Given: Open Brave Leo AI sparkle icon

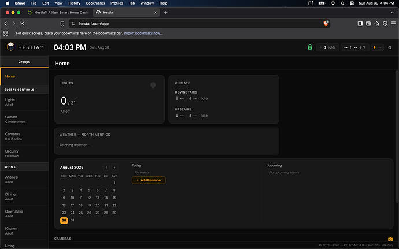Looking at the screenshot, I should pyautogui.click(x=376, y=24).
